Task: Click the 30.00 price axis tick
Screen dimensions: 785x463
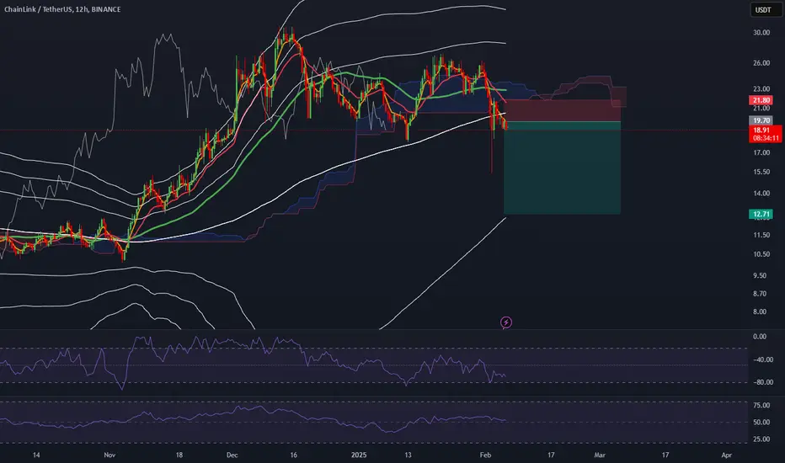Action: [x=761, y=33]
